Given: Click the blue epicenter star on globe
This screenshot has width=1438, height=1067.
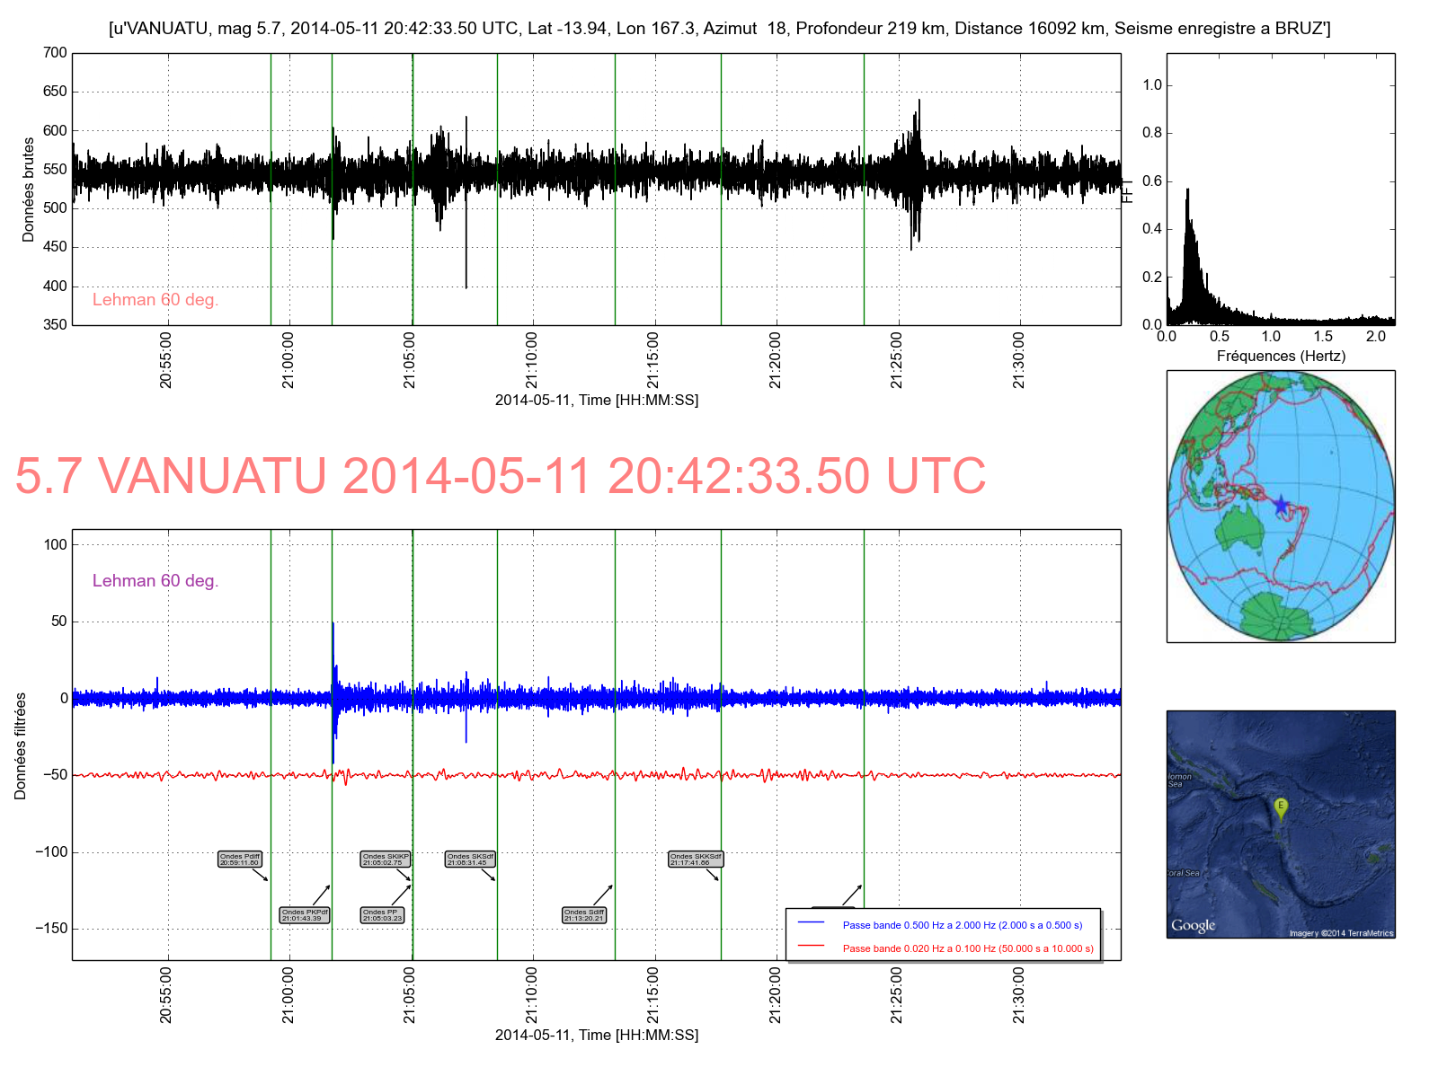Looking at the screenshot, I should click(1281, 506).
